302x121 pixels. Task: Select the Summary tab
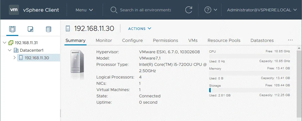(x=75, y=41)
